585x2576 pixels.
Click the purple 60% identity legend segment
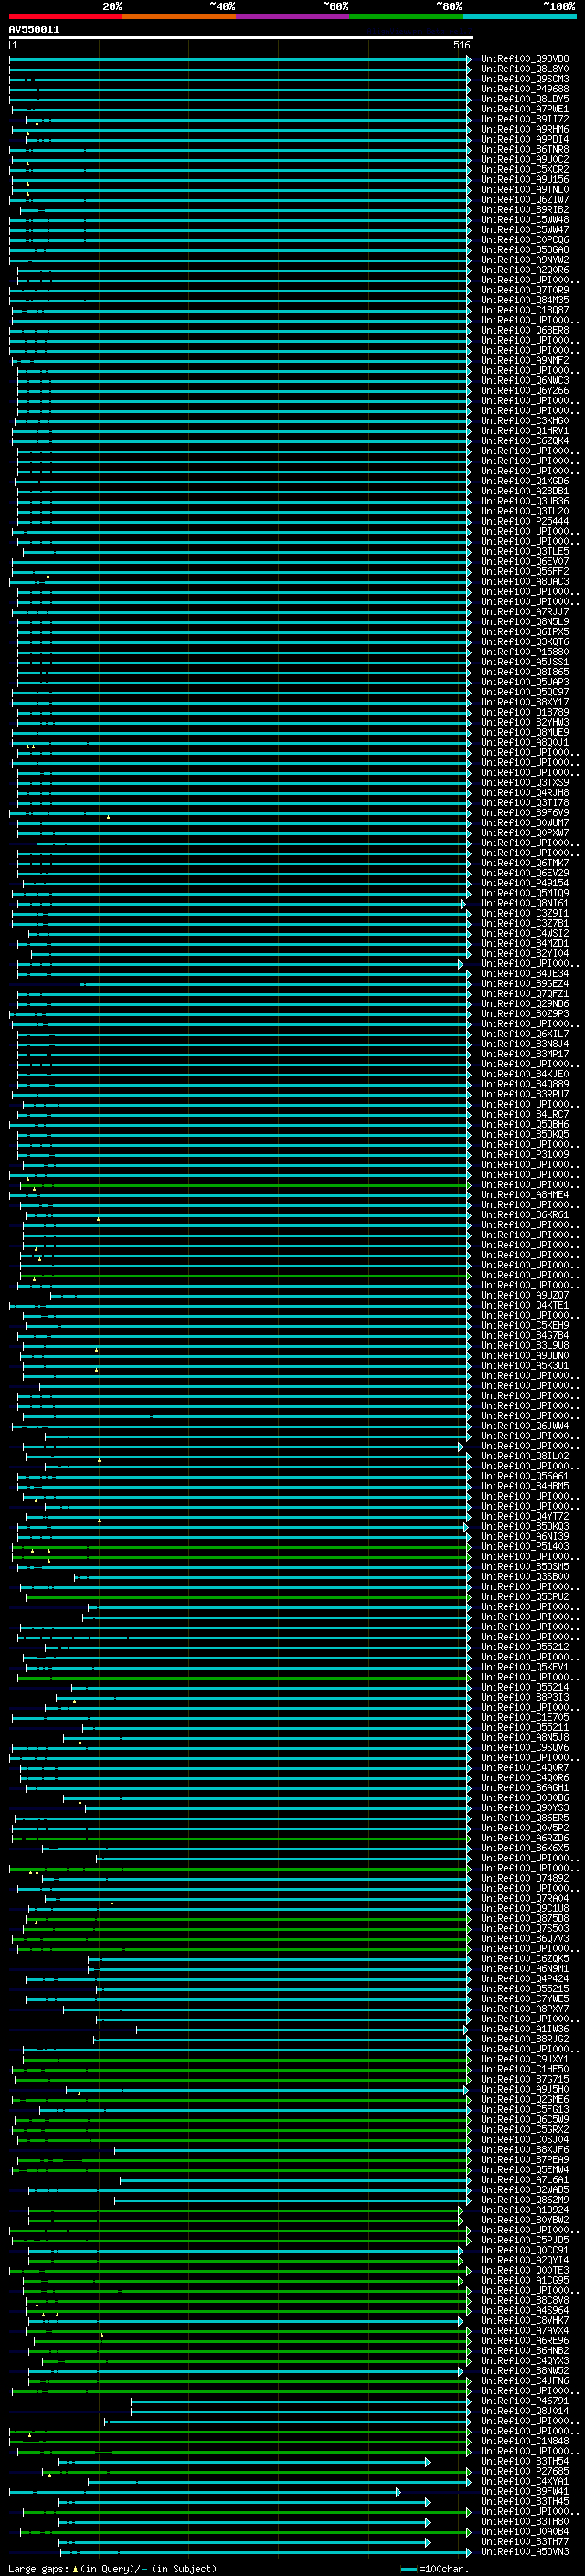click(x=293, y=16)
